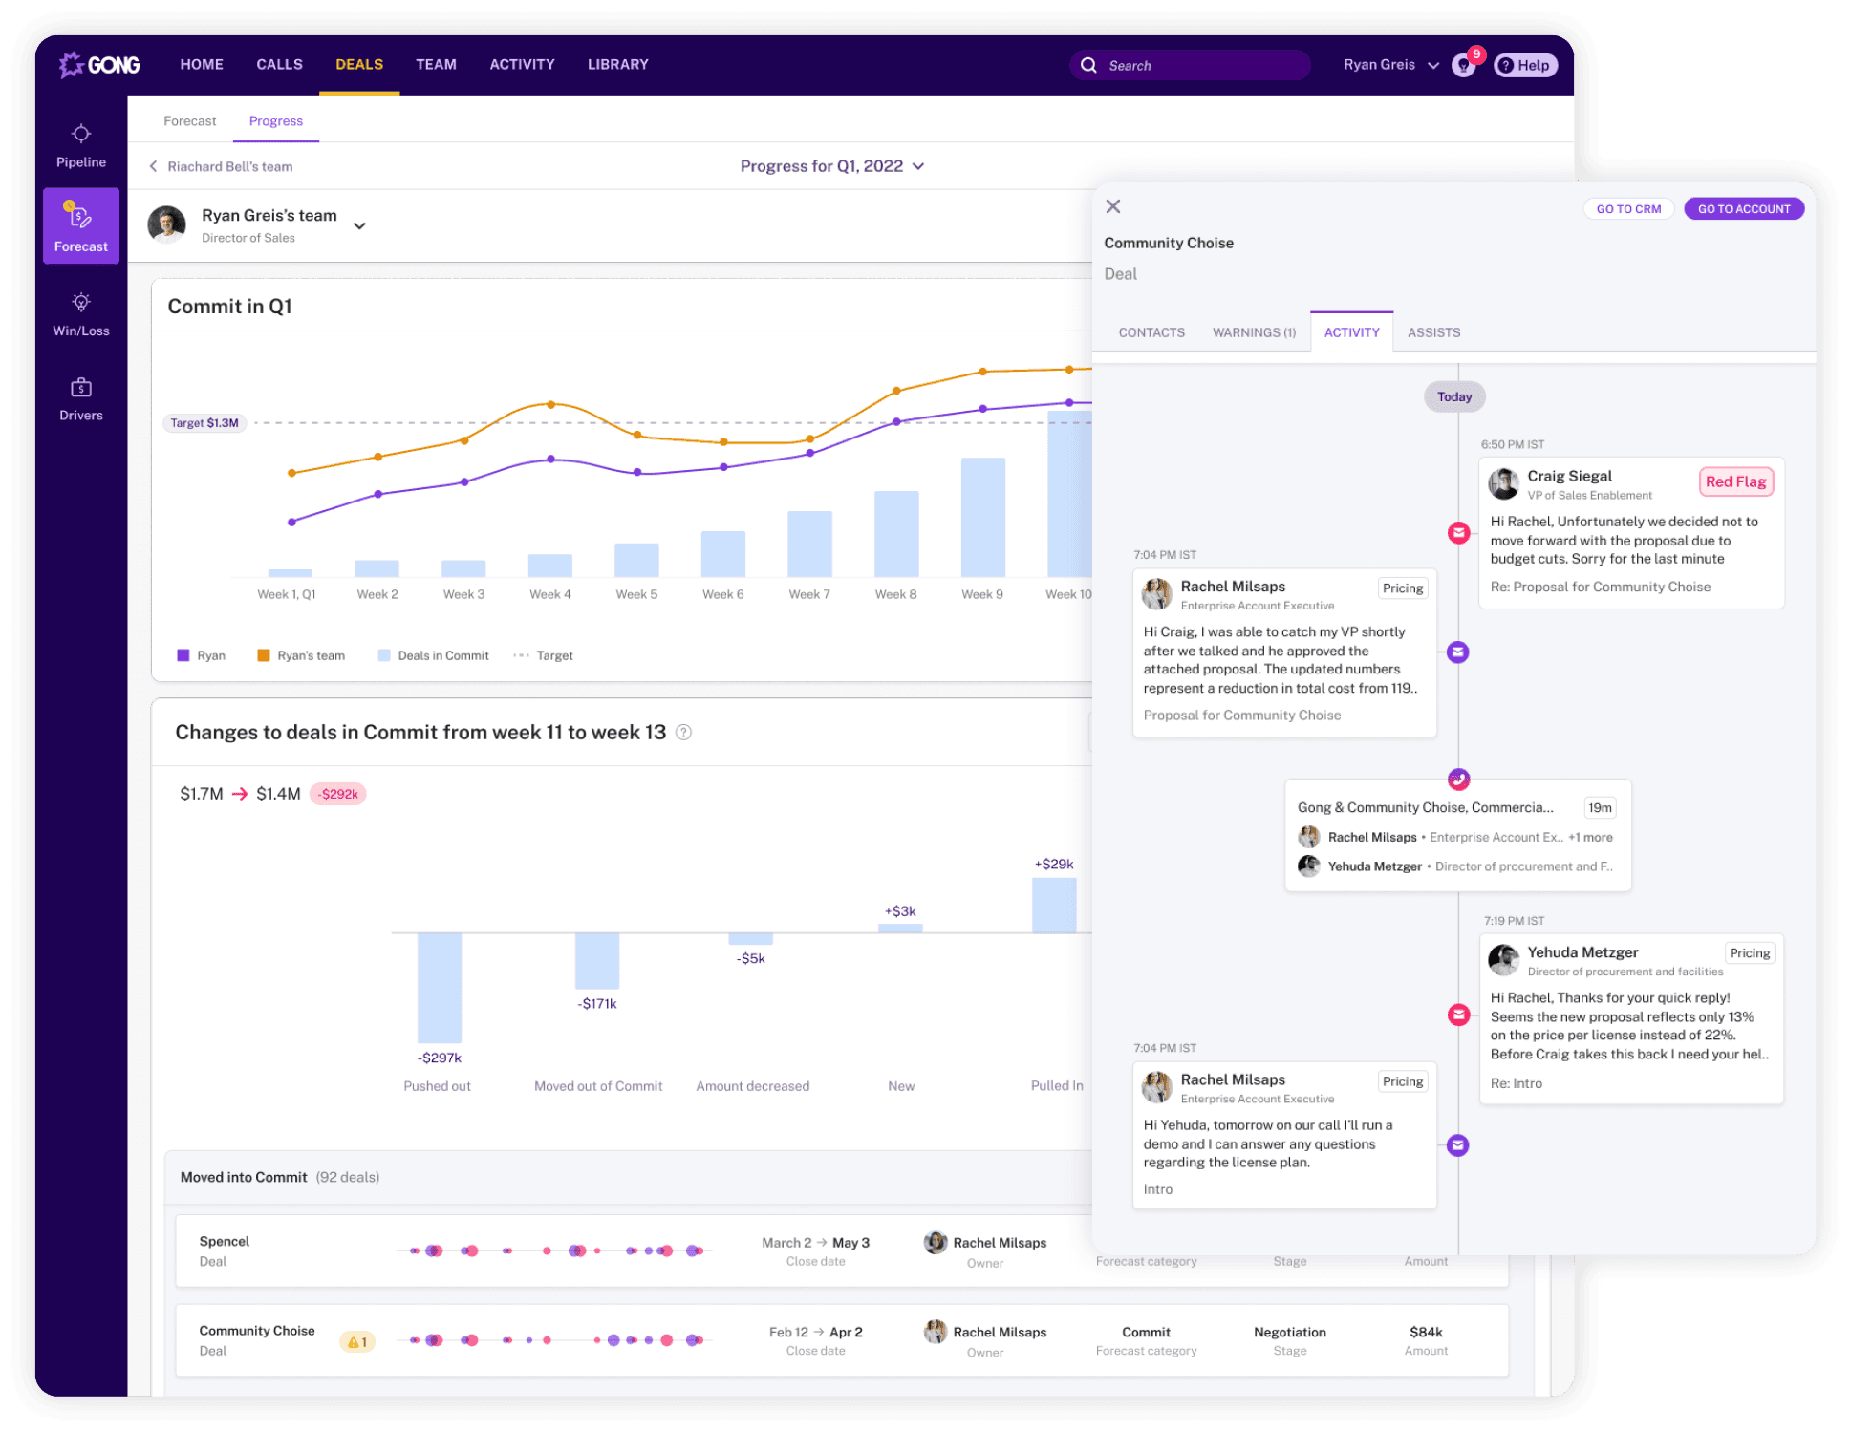1851x1432 pixels.
Task: Open the CONTACTS tab in deal panel
Action: pos(1151,332)
